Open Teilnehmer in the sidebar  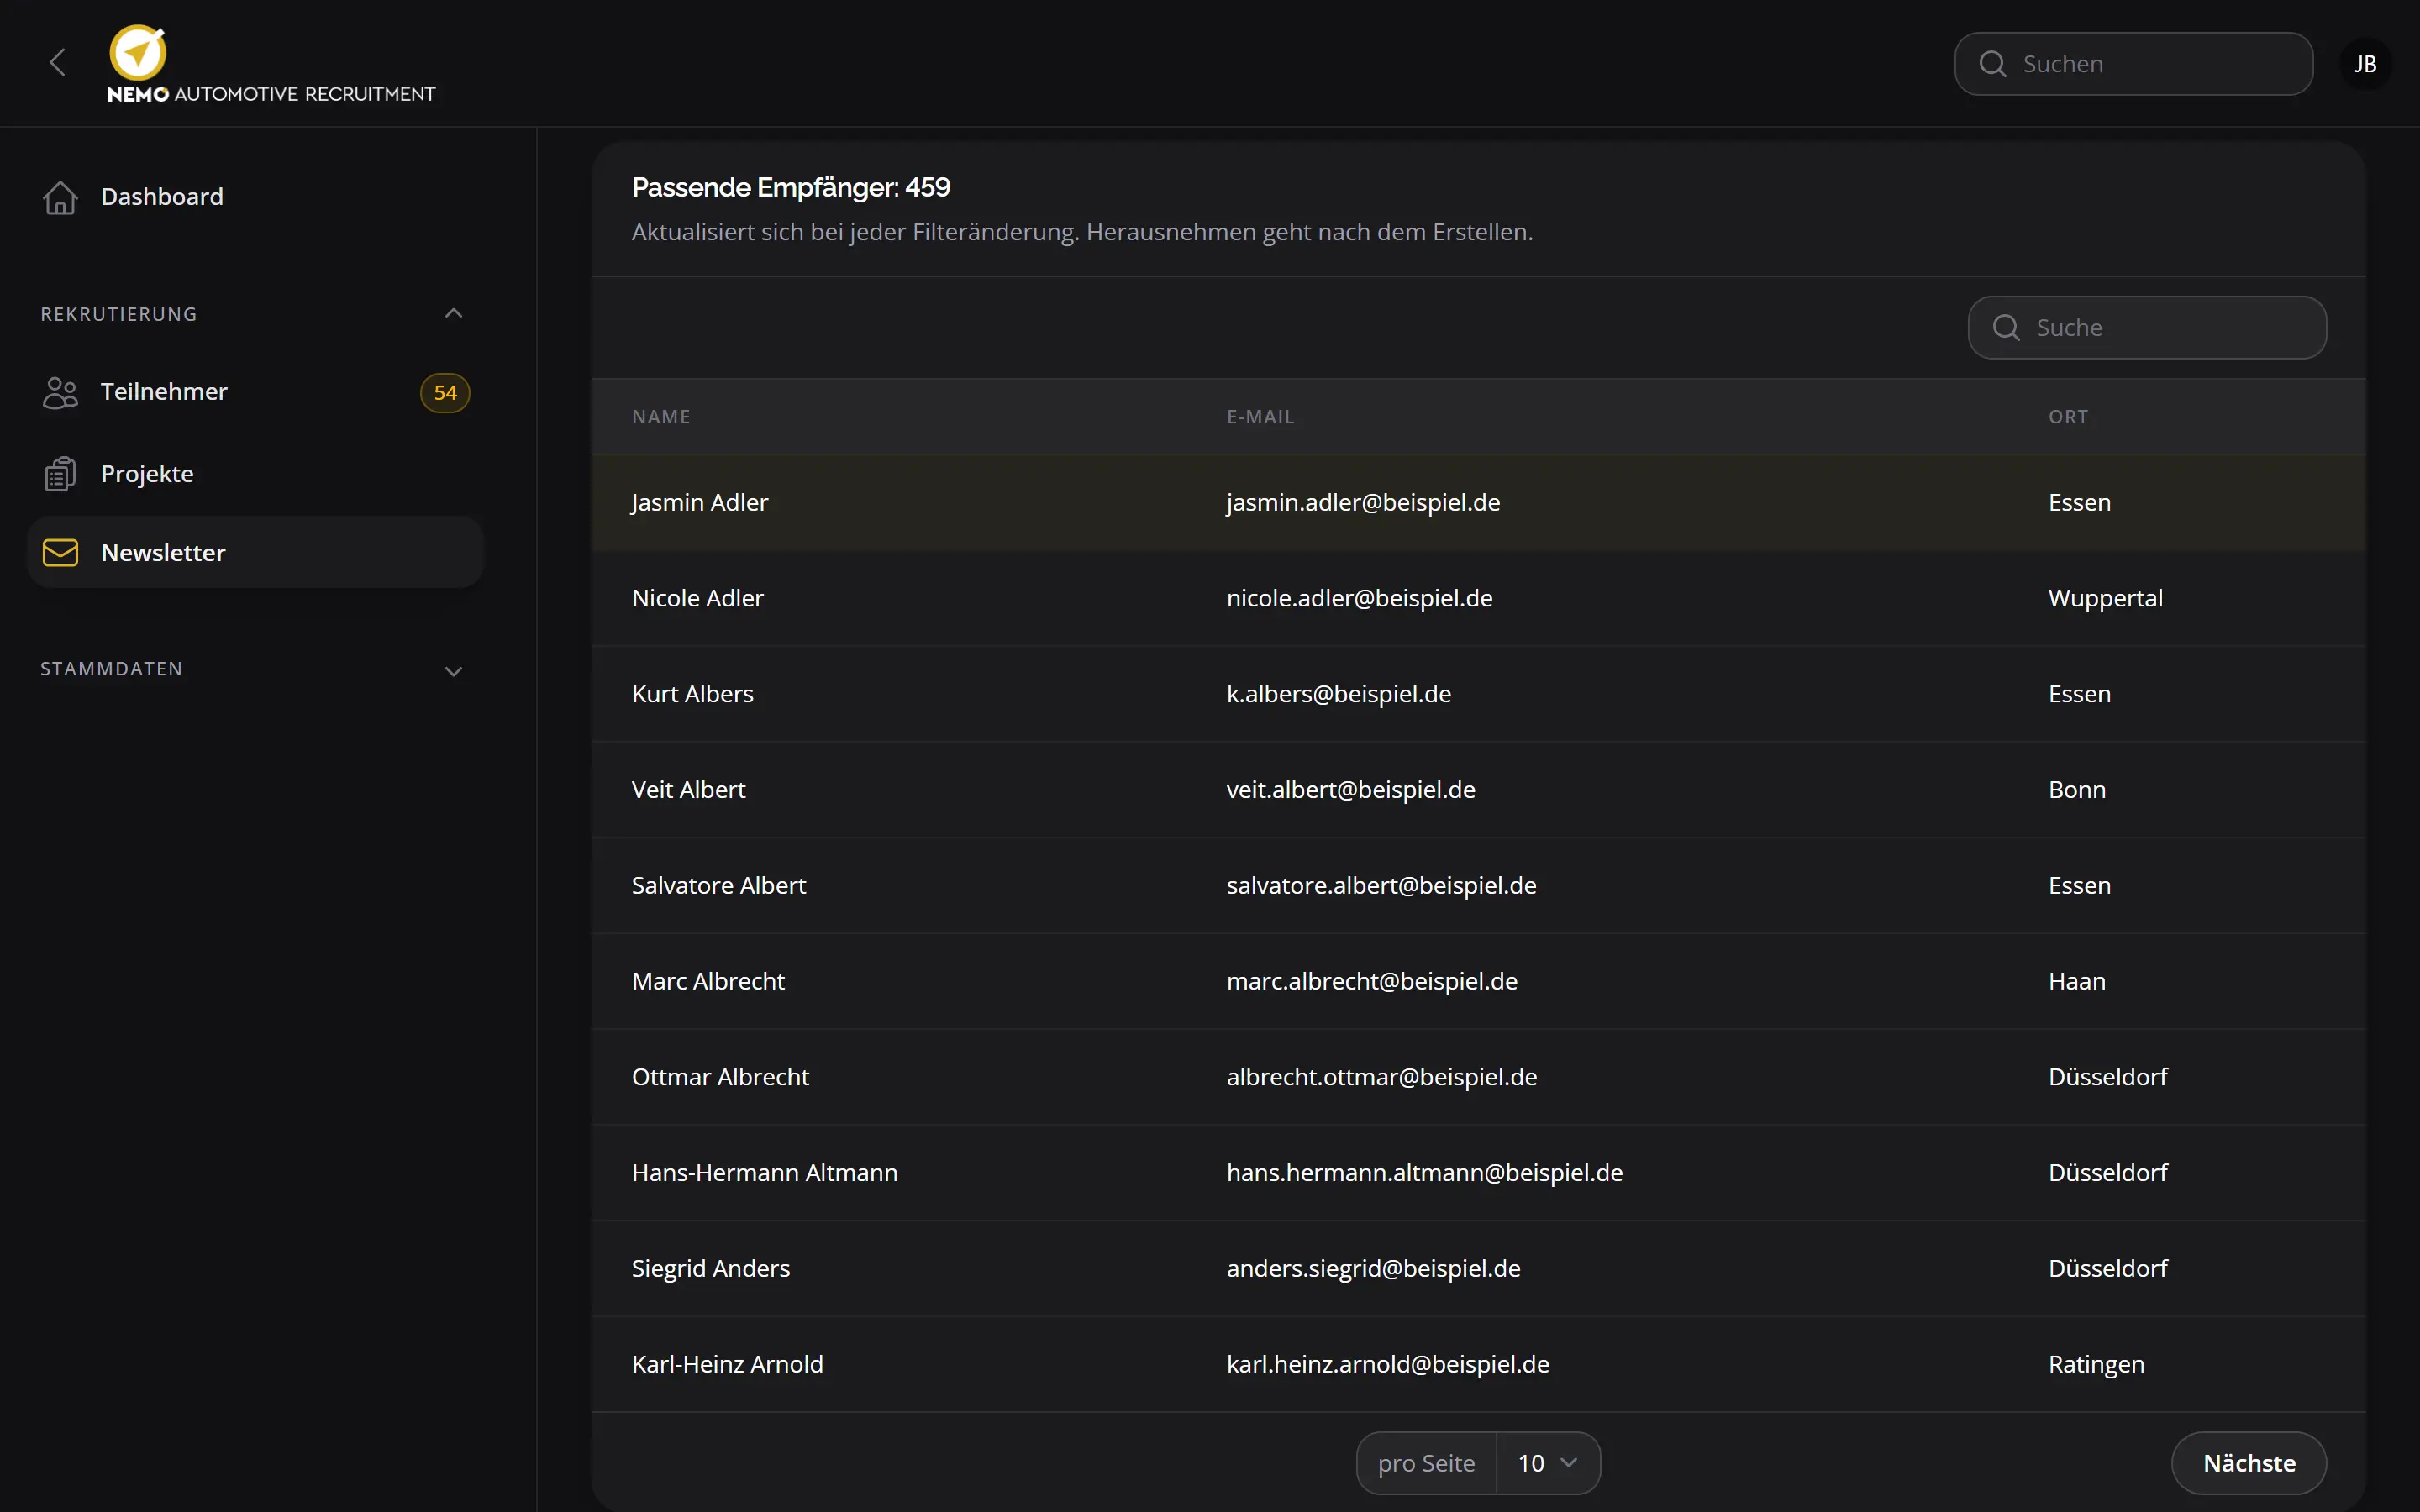point(255,392)
